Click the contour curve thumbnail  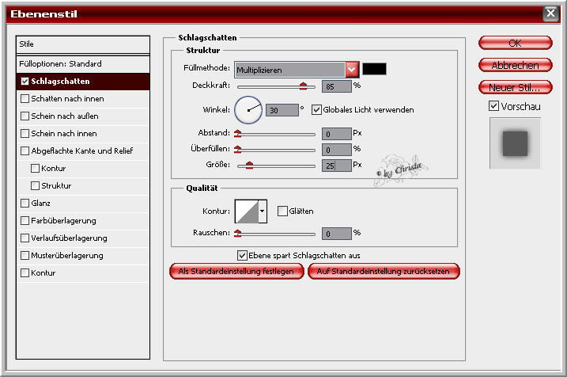(247, 211)
